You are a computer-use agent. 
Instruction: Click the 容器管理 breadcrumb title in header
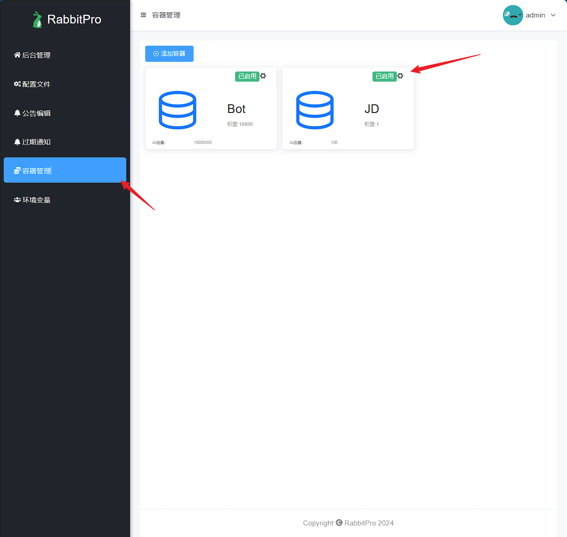[166, 15]
